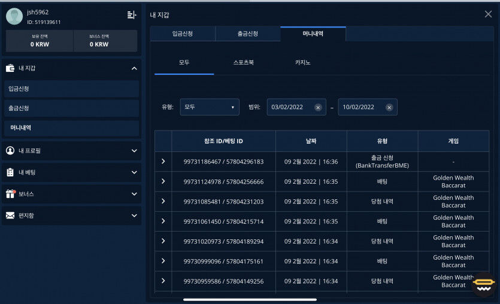This screenshot has width=500, height=304.
Task: Select the 카지노 filter tab
Action: 302,63
